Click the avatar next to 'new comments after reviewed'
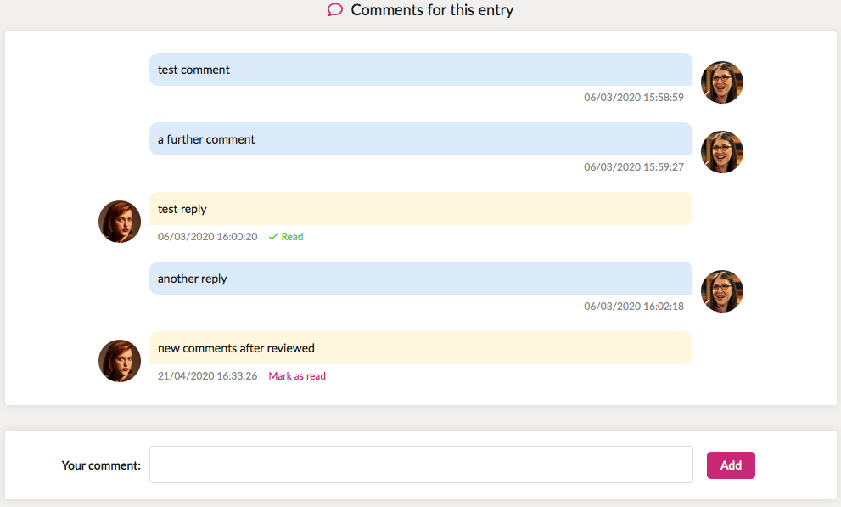 [120, 361]
